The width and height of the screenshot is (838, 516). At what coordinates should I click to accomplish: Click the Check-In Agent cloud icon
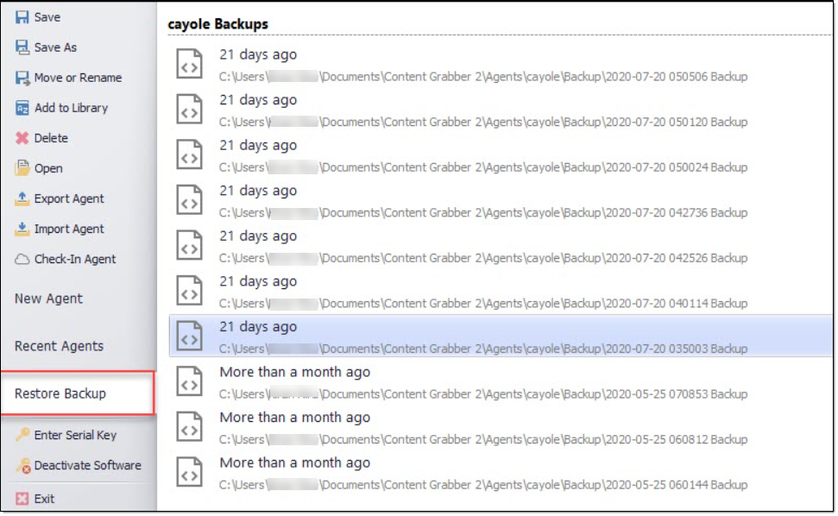click(x=22, y=259)
